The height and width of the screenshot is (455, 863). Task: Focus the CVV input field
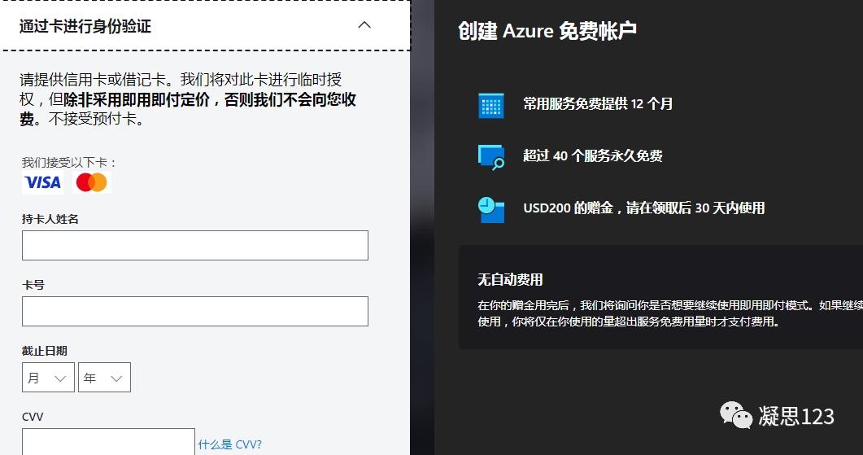tap(108, 442)
